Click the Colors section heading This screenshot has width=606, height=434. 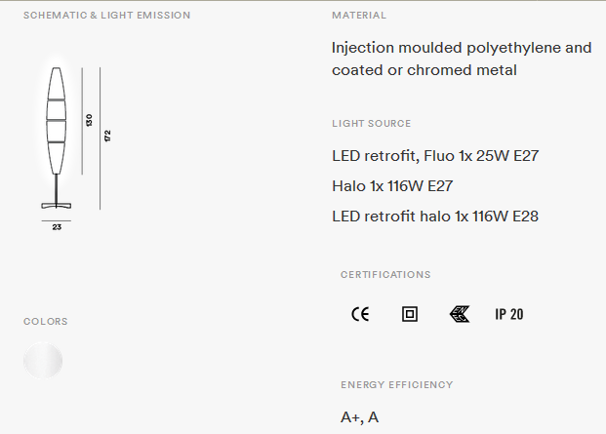coord(46,321)
